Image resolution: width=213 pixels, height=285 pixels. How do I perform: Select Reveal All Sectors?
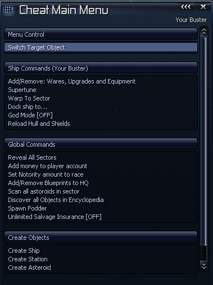[x=32, y=157]
